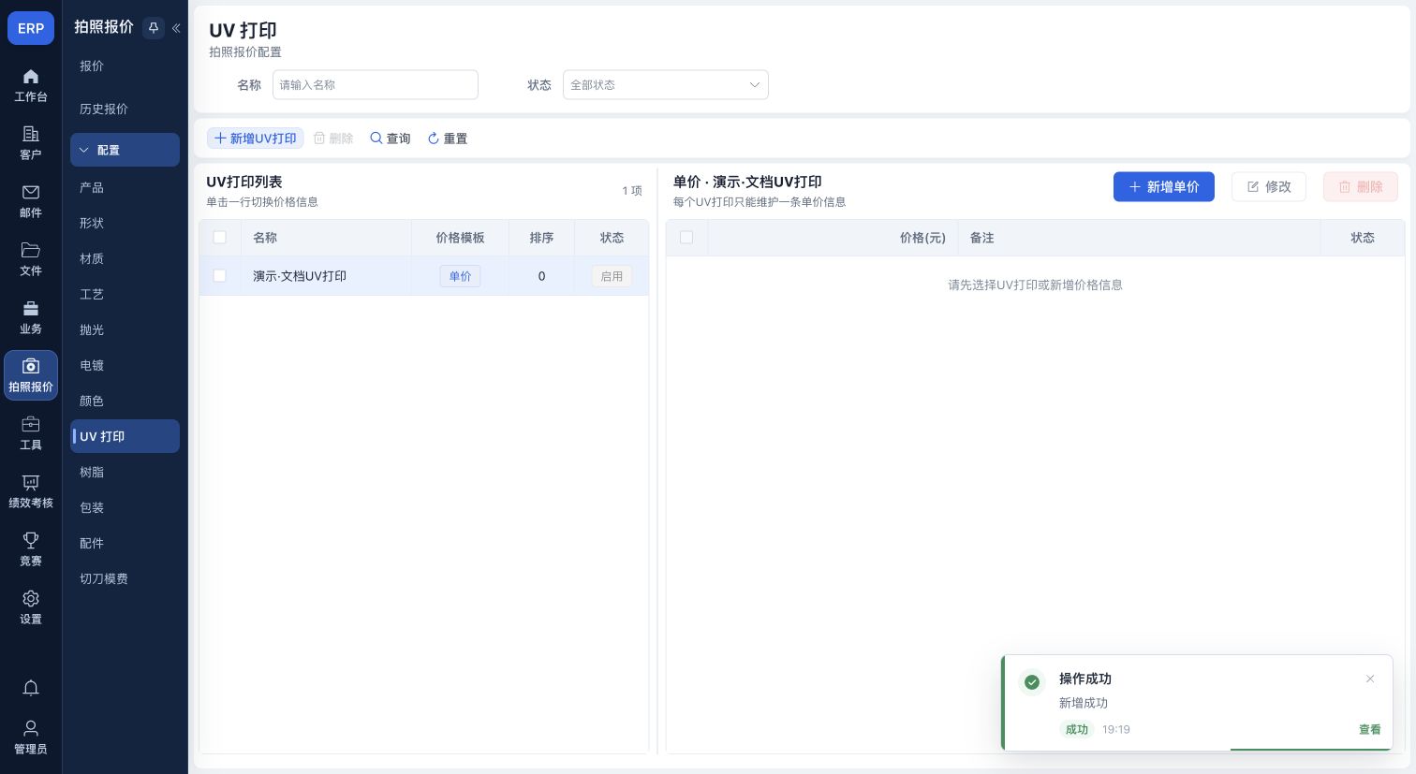The height and width of the screenshot is (774, 1416).
Task: Click the 修改 edit button
Action: 1269,187
